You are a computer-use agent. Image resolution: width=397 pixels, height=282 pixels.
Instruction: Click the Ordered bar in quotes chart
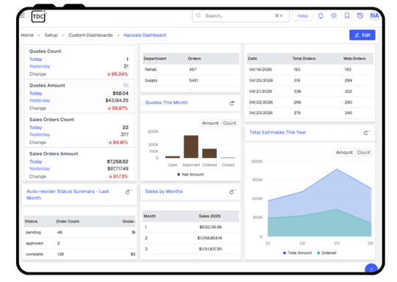click(x=210, y=153)
